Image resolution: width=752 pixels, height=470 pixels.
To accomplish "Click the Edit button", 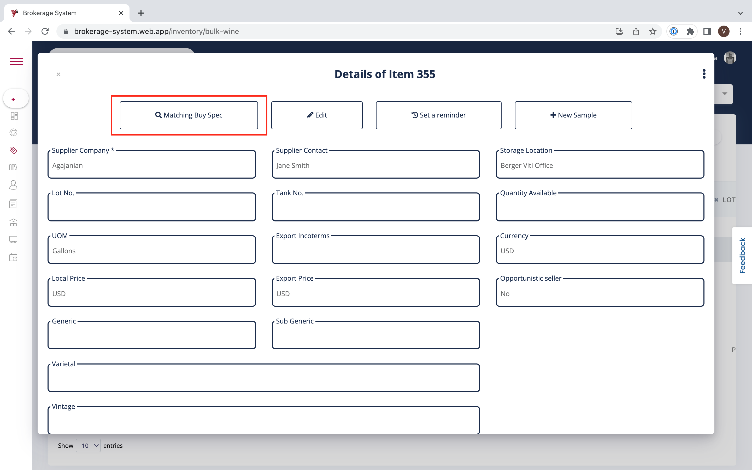I will coord(317,115).
